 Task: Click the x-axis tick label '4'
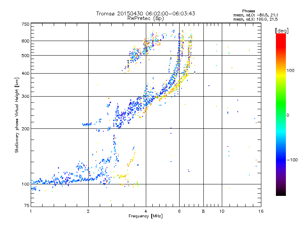[x=146, y=211]
